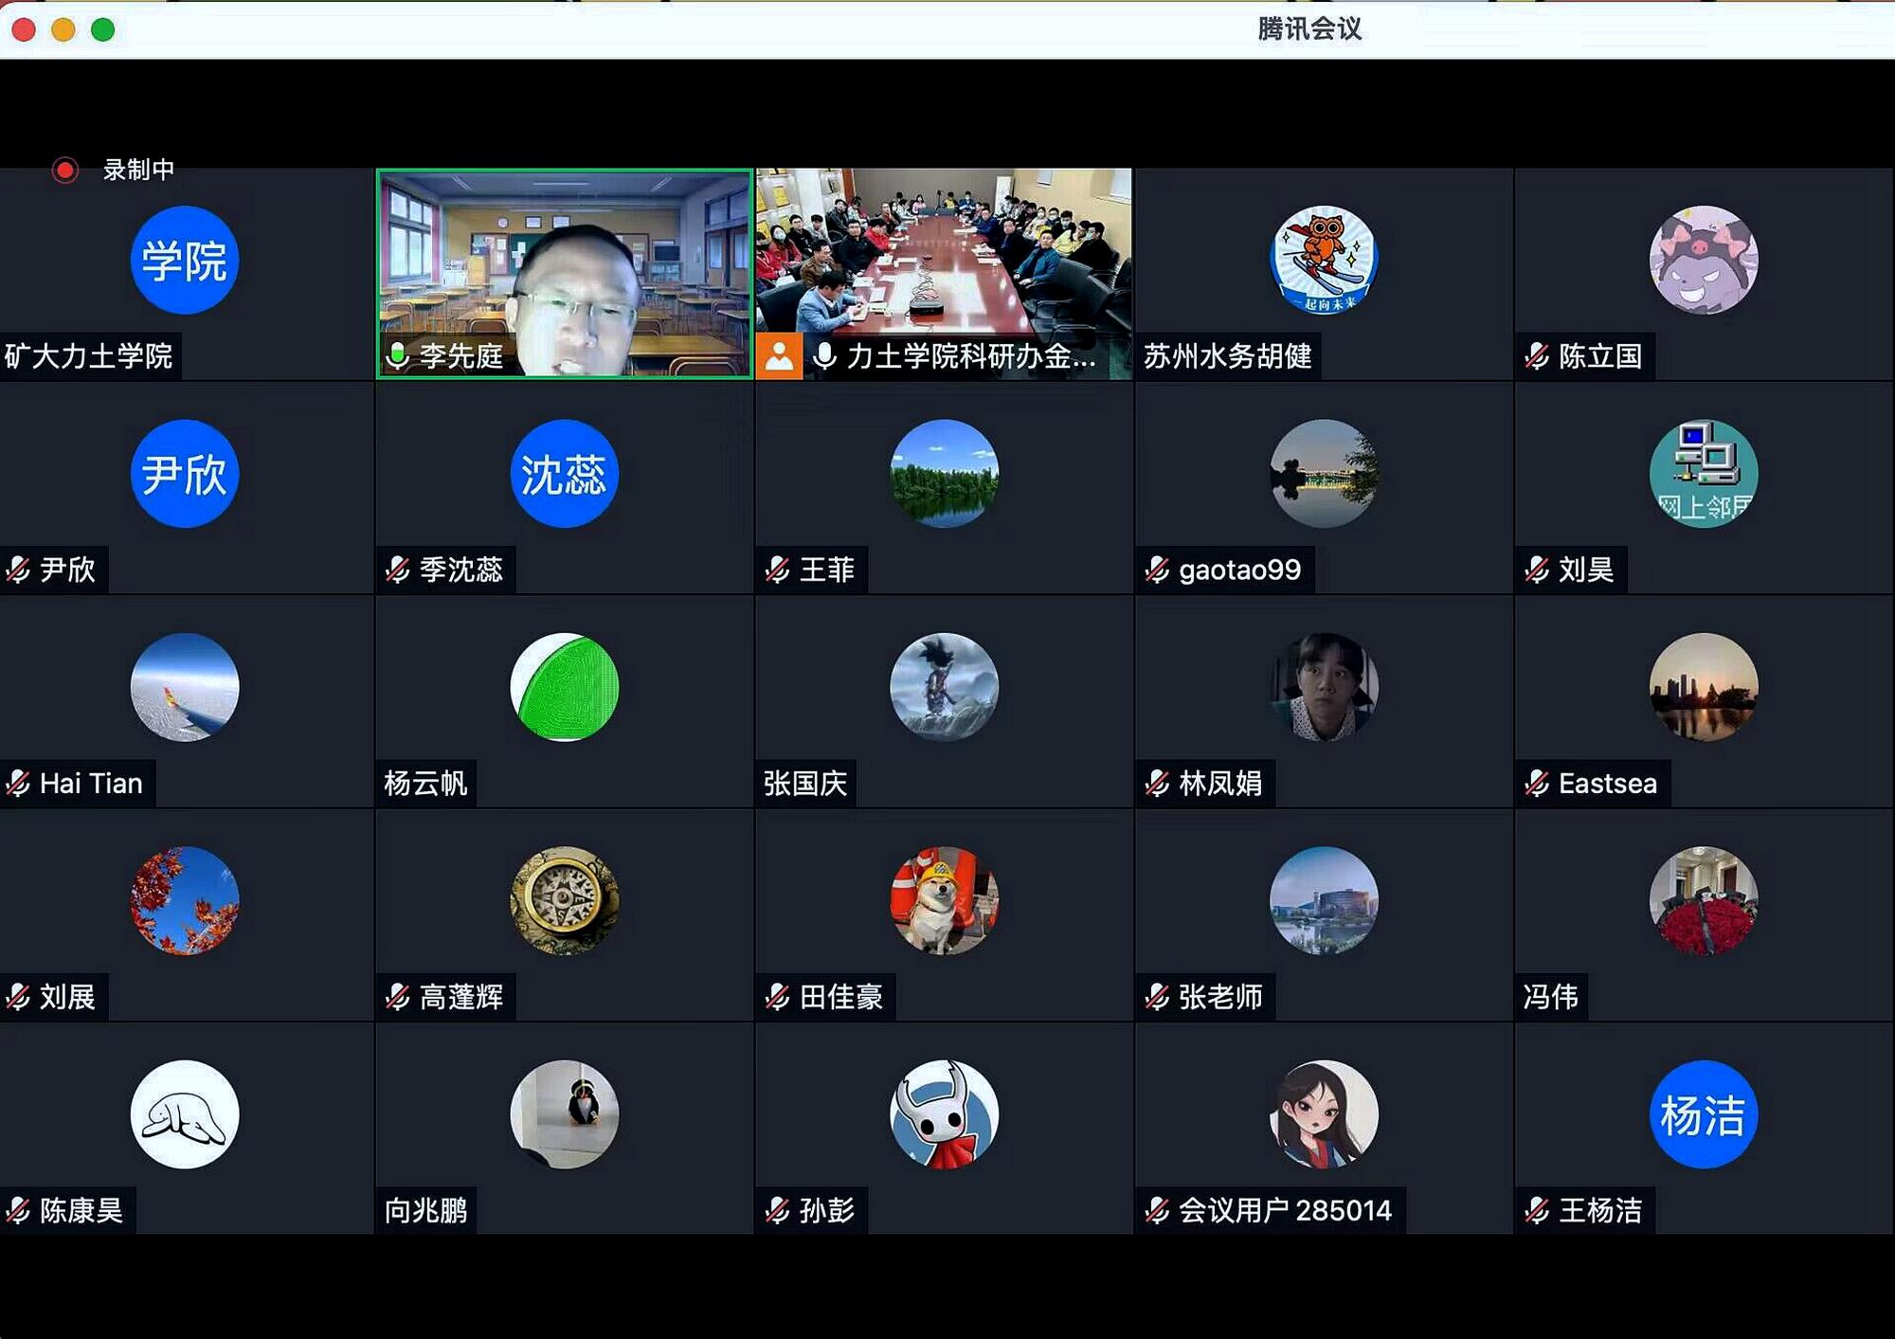Click the muted mic icon by 会议用户 285014

click(1157, 1210)
